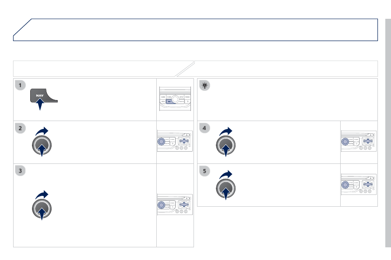The height and width of the screenshot is (260, 391).
Task: Open the step 3 console thumbnail
Action: [x=175, y=205]
